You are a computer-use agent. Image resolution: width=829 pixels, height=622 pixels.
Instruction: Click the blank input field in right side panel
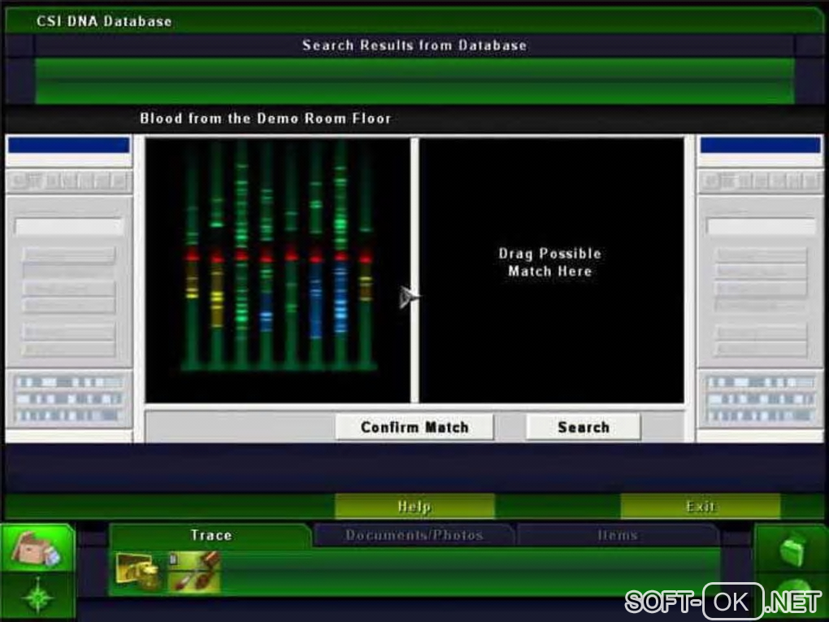coord(761,226)
